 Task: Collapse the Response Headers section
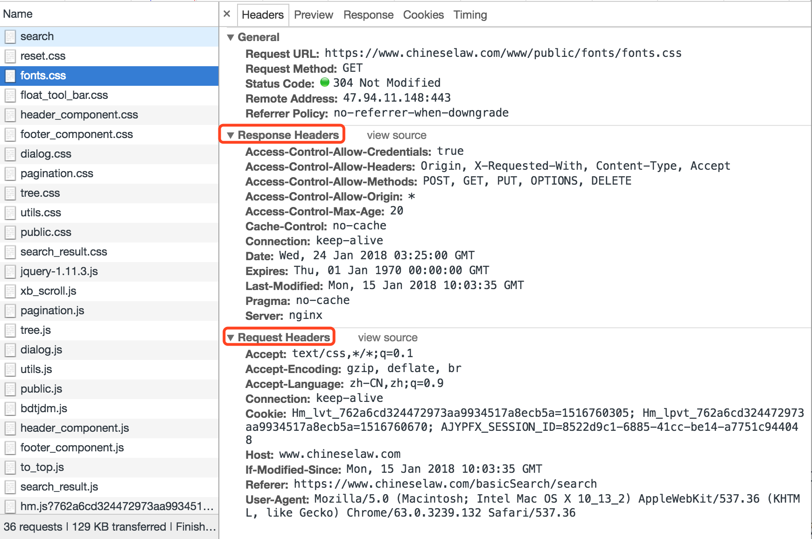(231, 135)
